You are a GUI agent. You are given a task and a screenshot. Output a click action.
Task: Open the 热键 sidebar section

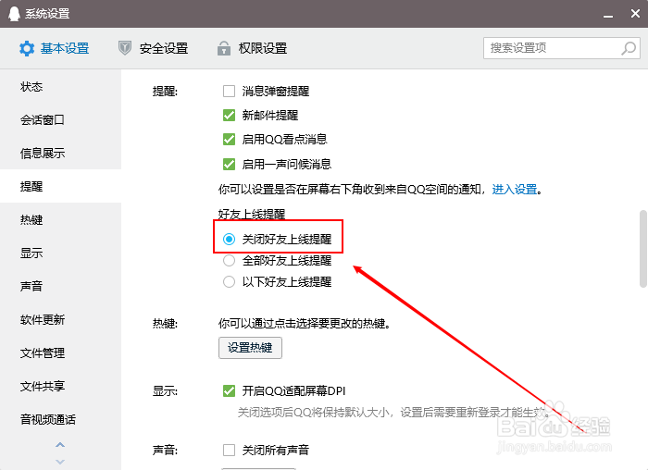tap(60, 219)
